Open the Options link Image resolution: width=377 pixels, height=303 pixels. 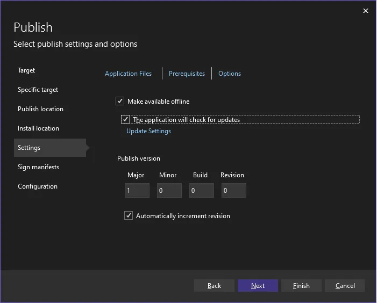click(230, 74)
